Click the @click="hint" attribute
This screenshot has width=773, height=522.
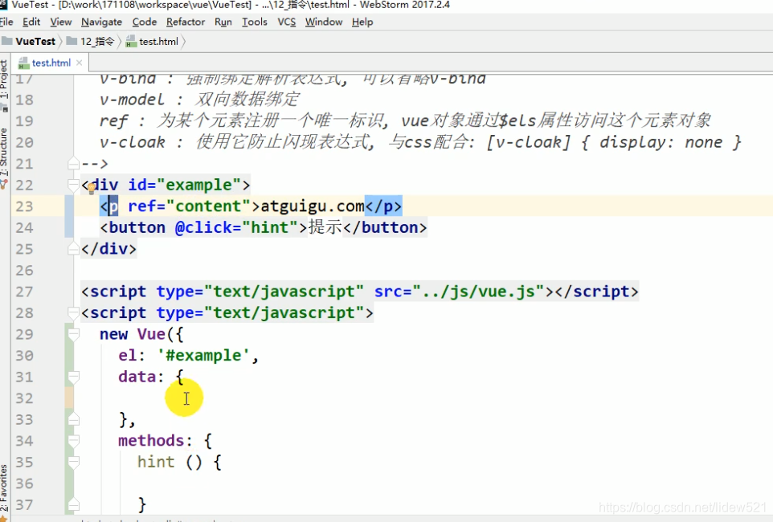coord(237,228)
